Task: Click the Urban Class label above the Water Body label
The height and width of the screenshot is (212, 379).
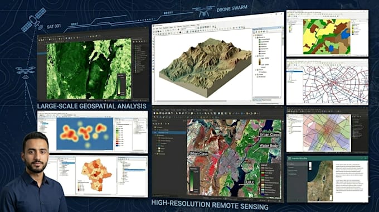Action: [x=269, y=134]
